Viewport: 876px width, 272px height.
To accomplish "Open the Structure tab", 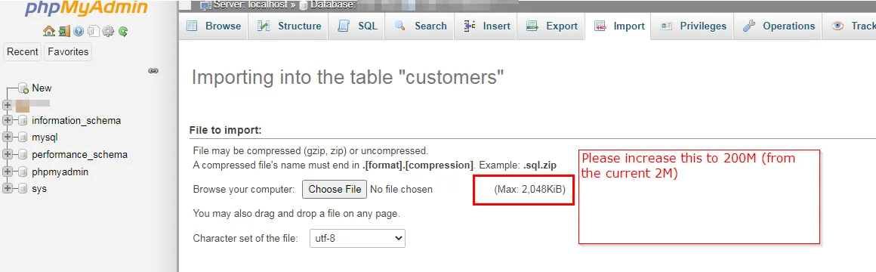I will tap(288, 26).
